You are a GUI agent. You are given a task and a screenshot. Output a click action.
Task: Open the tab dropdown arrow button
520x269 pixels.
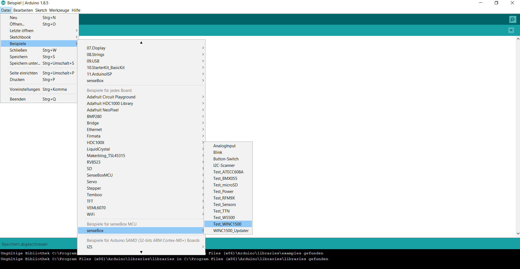[x=511, y=30]
